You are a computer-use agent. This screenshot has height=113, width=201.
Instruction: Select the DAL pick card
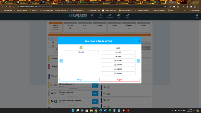(144, 27)
